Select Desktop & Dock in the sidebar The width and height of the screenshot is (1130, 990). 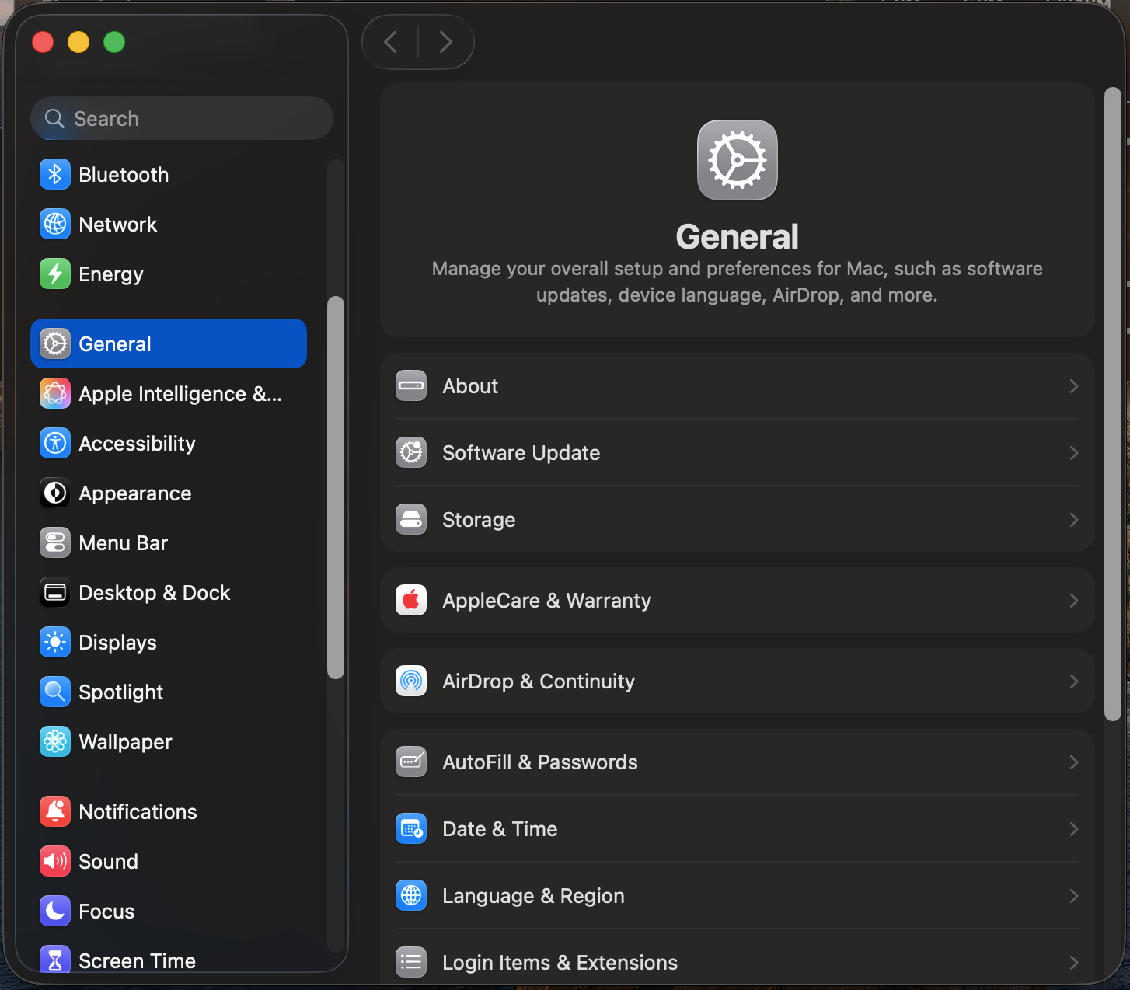[x=169, y=593]
